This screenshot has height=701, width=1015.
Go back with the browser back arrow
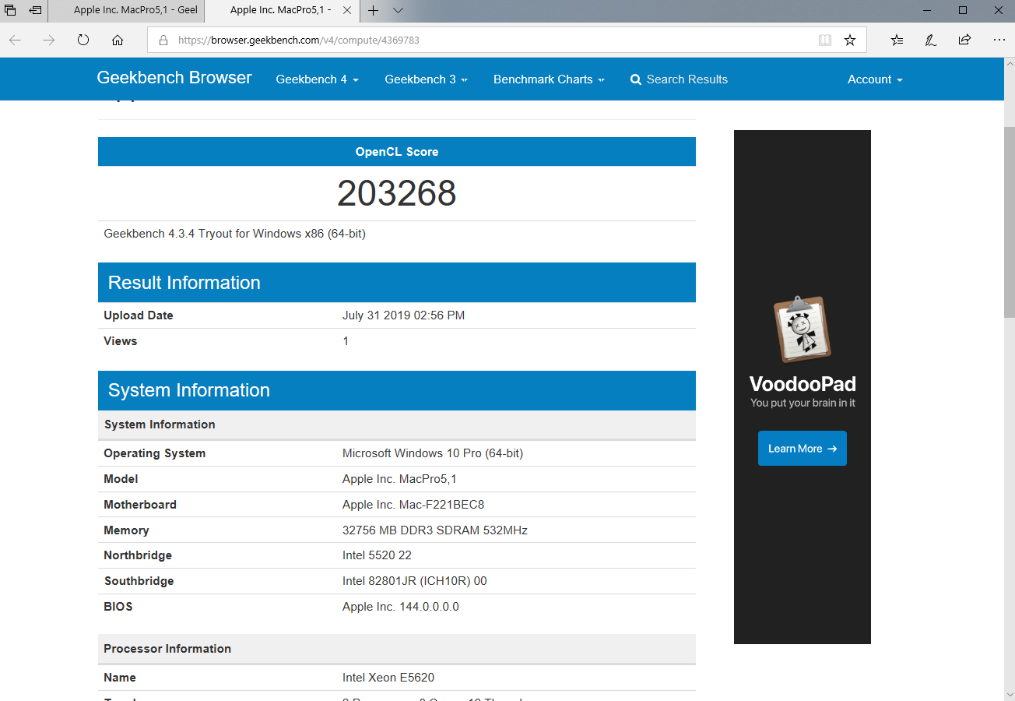click(x=15, y=40)
